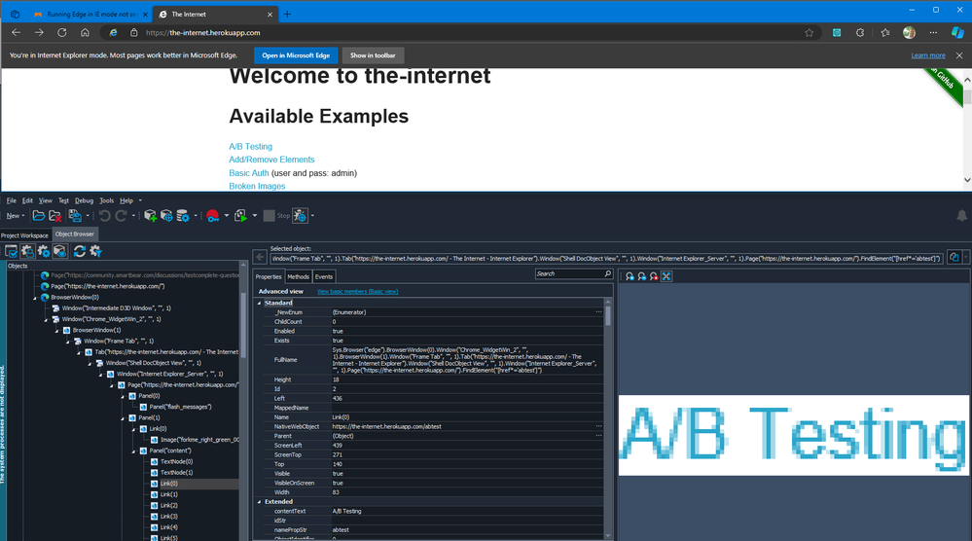Open the New dropdown in the toolbar
Image resolution: width=972 pixels, height=541 pixels.
click(16, 215)
